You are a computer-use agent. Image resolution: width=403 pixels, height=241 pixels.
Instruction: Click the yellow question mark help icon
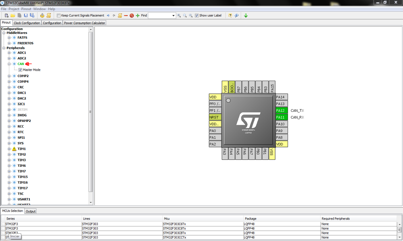230,15
